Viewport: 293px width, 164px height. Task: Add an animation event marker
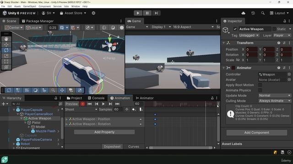click(x=141, y=109)
